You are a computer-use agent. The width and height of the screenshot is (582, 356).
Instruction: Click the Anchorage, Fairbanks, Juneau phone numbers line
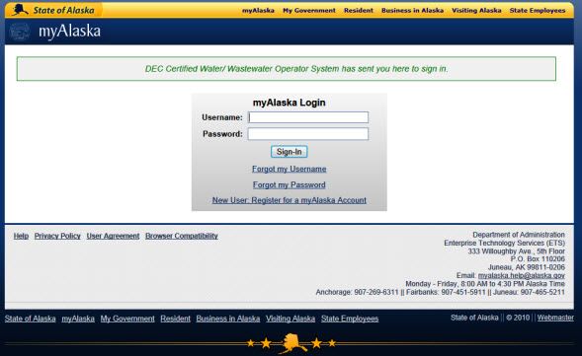pos(441,292)
